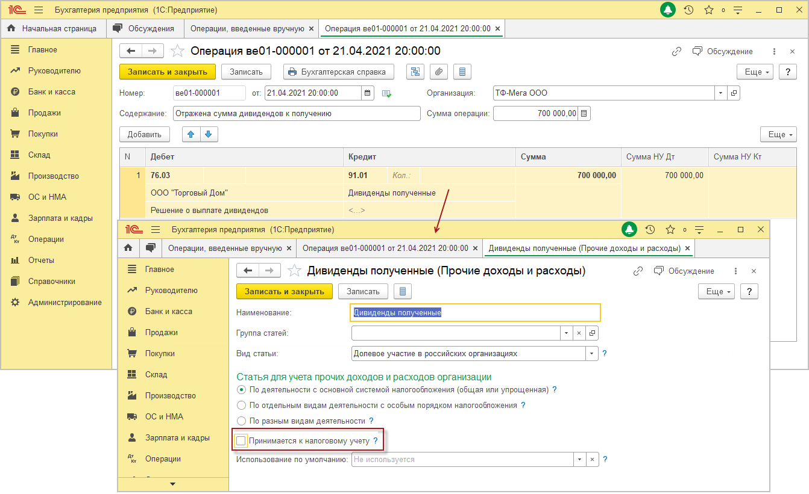
Task: Click Записать и закрыть in Операция form
Action: click(x=168, y=72)
